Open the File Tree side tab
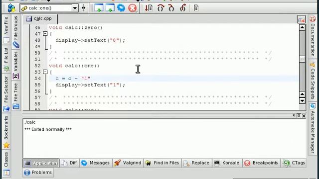The height and width of the screenshot is (179, 319). [x=15, y=96]
